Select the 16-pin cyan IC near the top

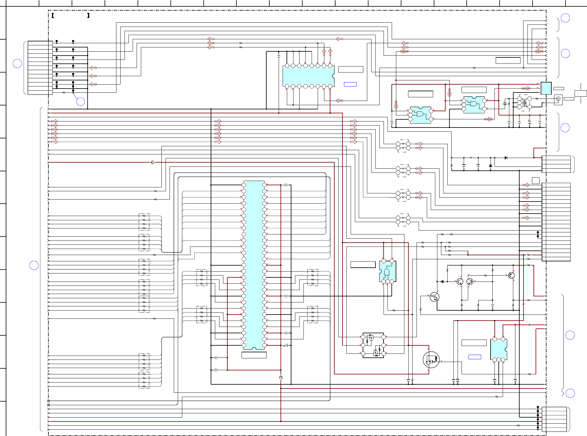308,76
